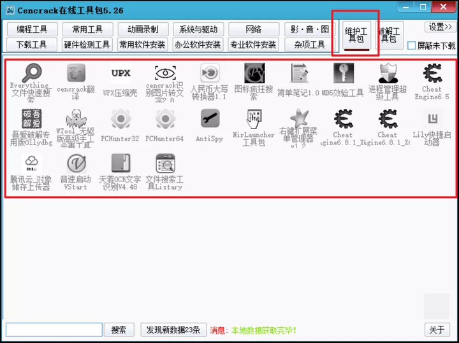Select the 系统与驱动 category

pyautogui.click(x=198, y=29)
